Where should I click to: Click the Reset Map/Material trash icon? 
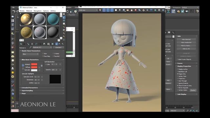click(32, 44)
